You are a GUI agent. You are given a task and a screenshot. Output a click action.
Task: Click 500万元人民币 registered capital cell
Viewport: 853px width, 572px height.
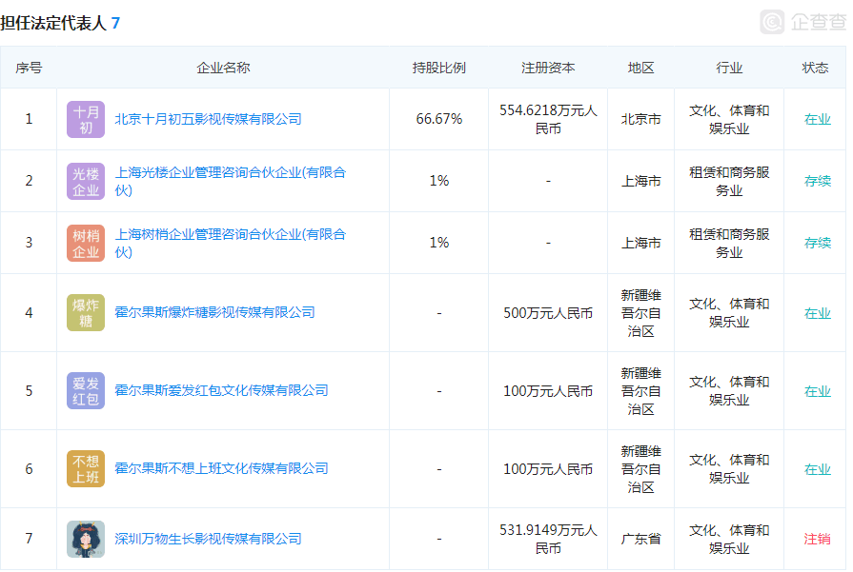pos(548,313)
